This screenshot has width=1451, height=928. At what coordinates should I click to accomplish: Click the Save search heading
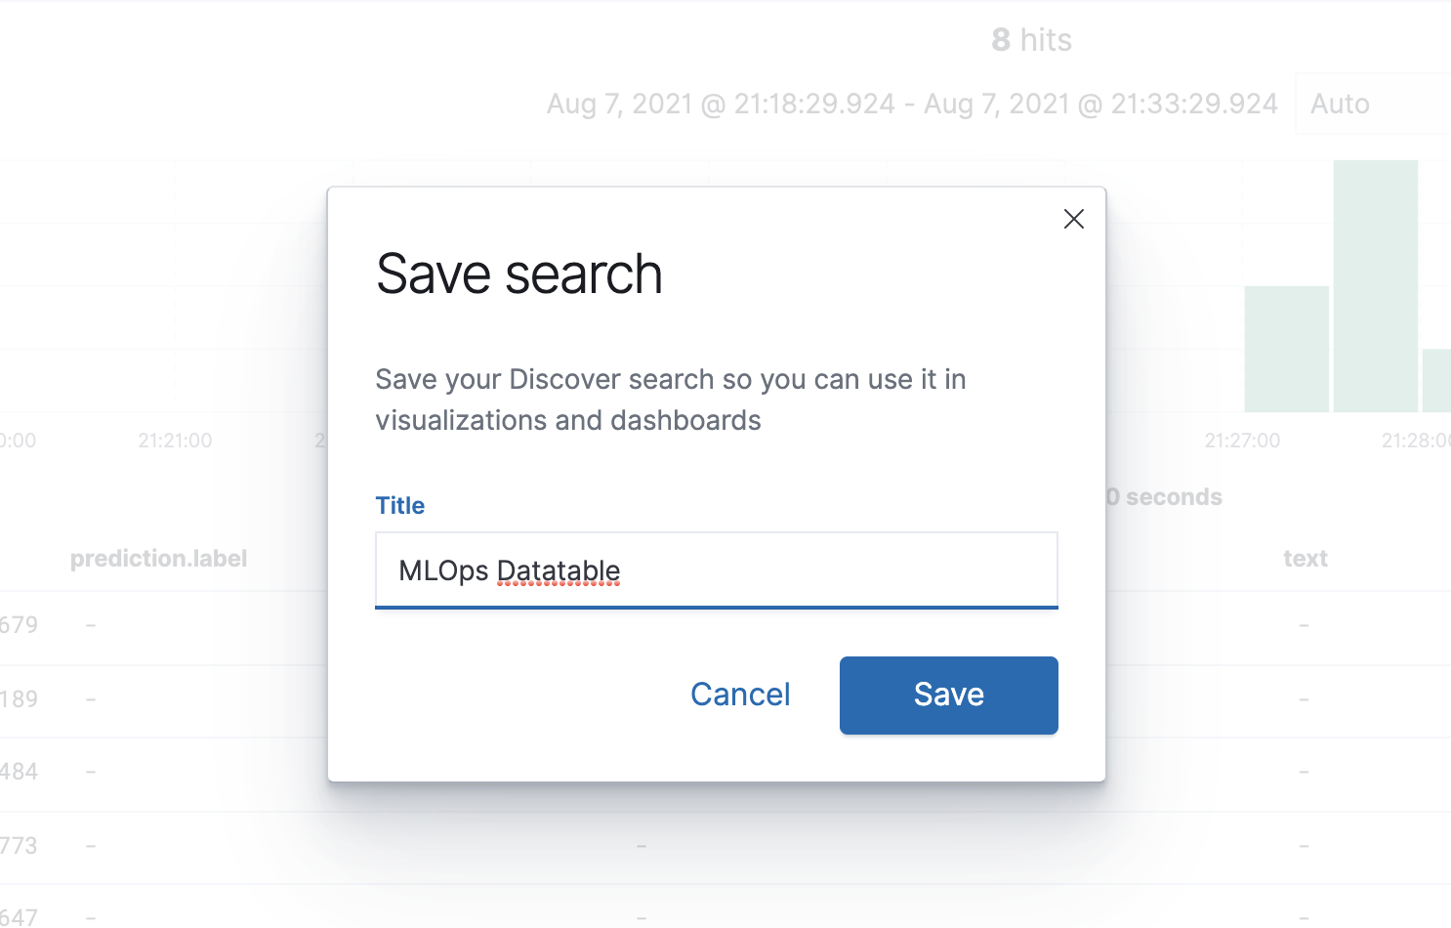tap(518, 274)
